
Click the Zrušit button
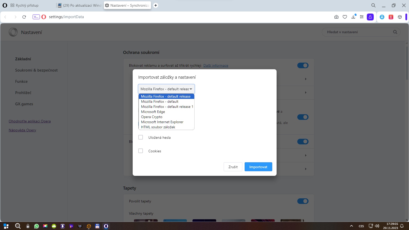tap(233, 167)
